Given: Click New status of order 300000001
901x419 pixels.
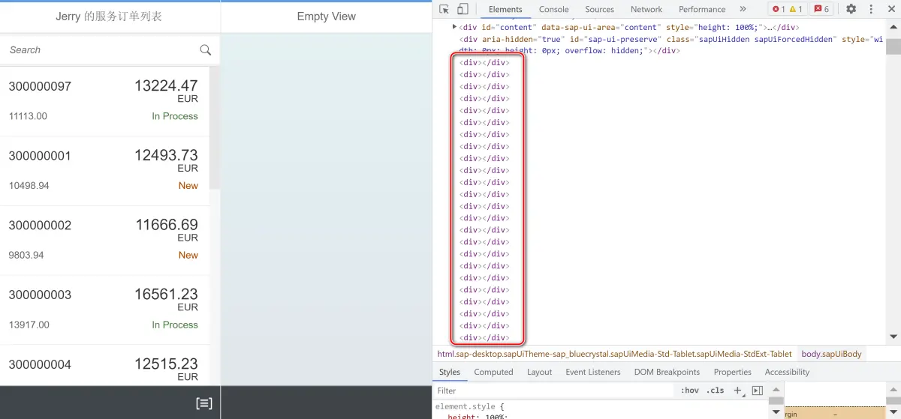Looking at the screenshot, I should (188, 186).
